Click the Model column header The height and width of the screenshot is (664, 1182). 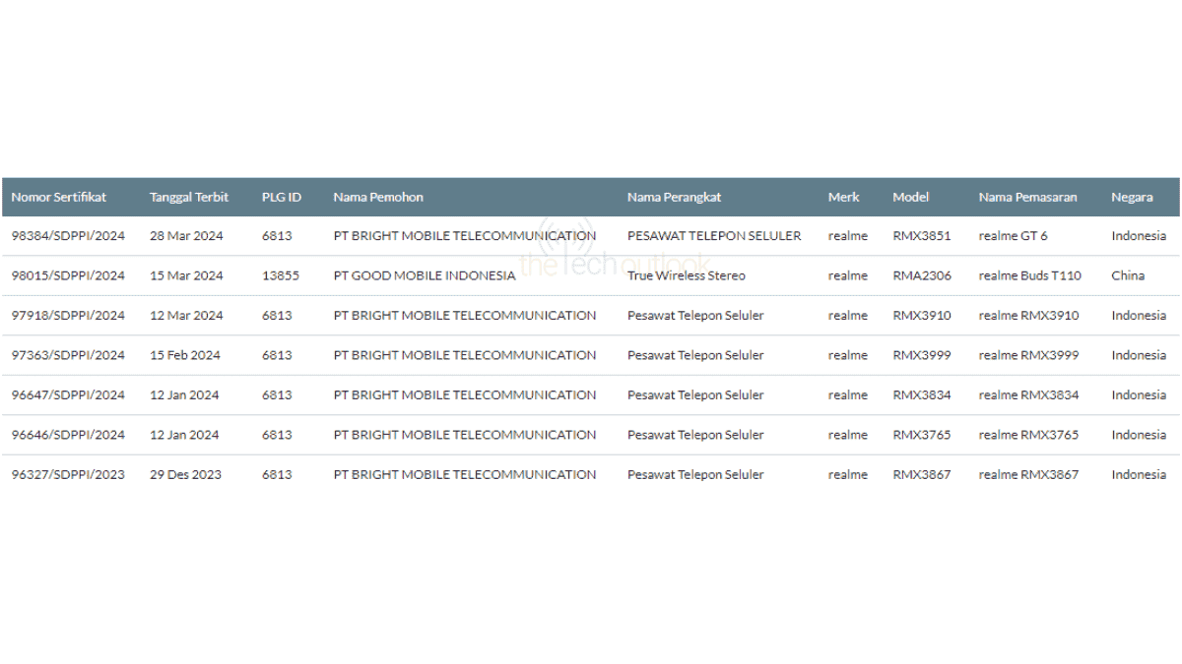point(910,197)
